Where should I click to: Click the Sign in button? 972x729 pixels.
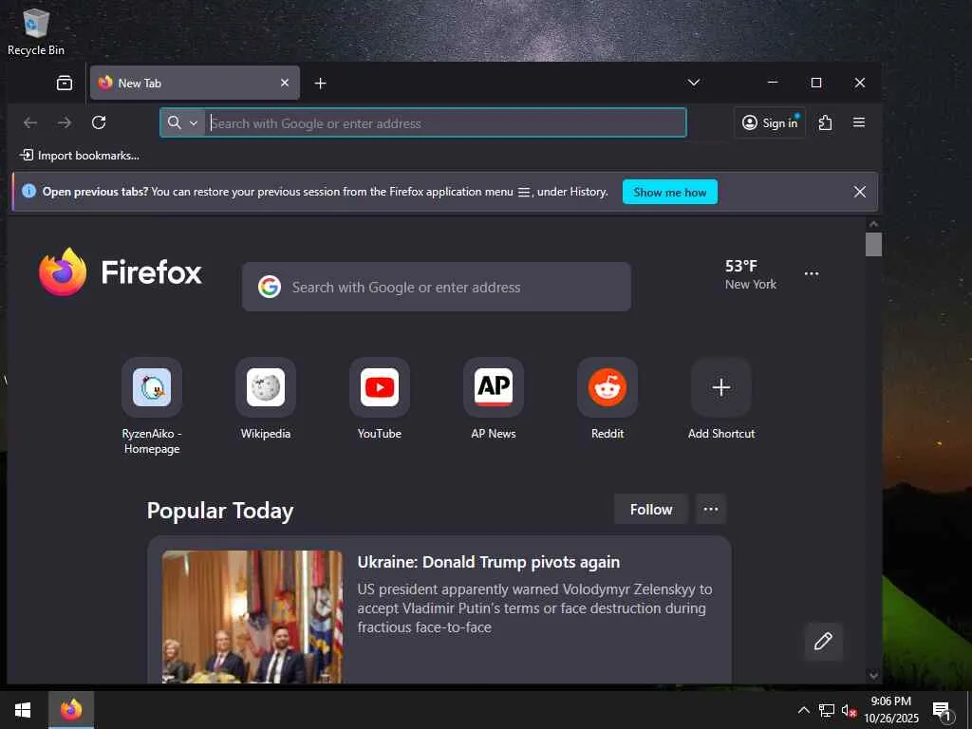coord(770,122)
